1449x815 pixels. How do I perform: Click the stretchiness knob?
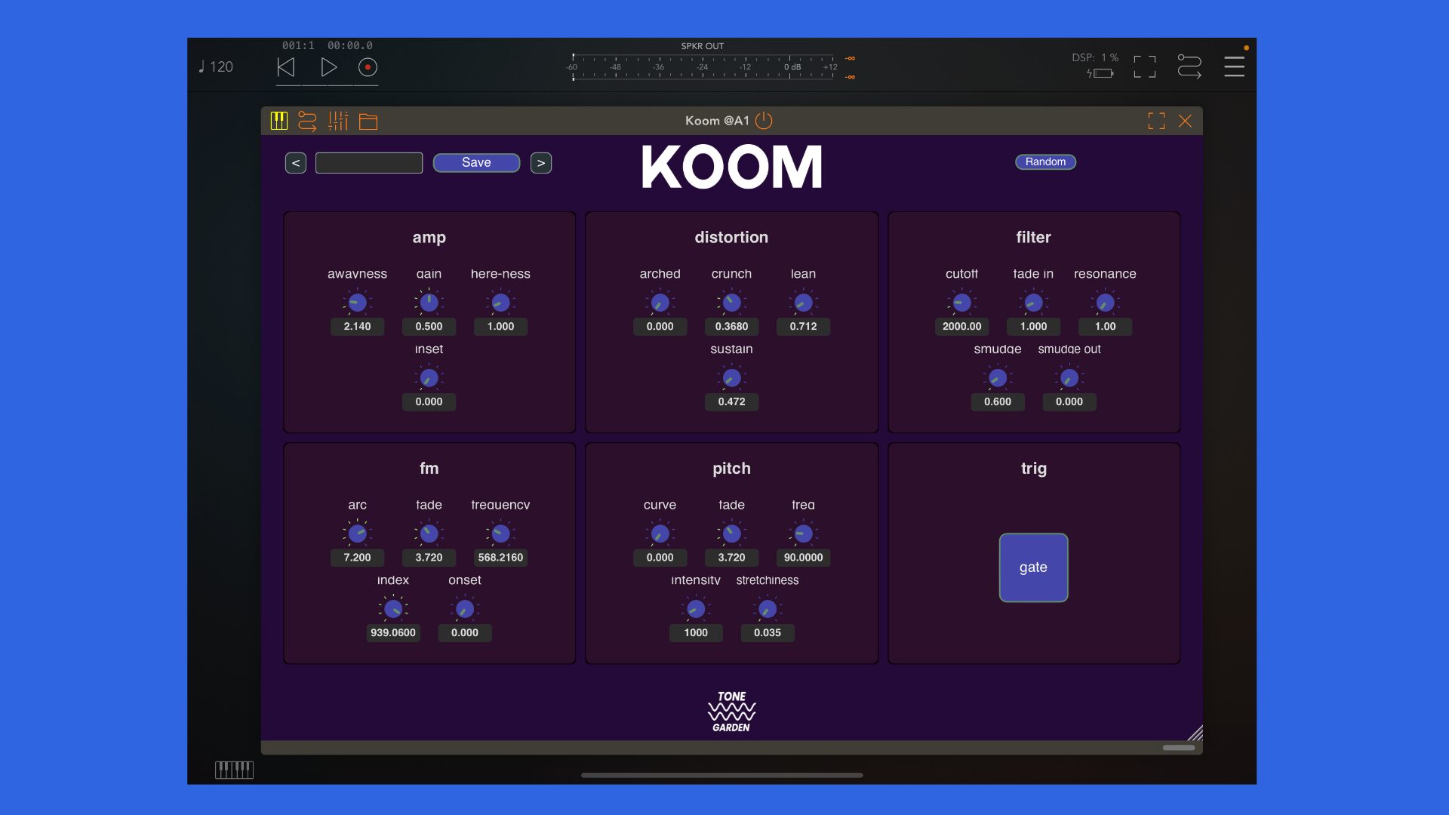pos(768,609)
